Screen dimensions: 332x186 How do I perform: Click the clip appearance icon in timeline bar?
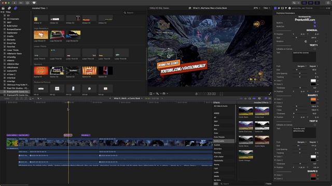pos(259,99)
